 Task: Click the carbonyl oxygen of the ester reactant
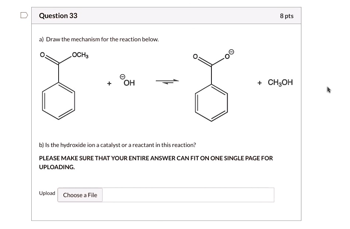pos(42,55)
